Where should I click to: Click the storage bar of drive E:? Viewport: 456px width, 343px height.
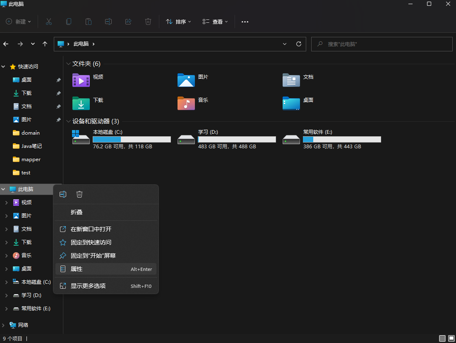point(342,139)
